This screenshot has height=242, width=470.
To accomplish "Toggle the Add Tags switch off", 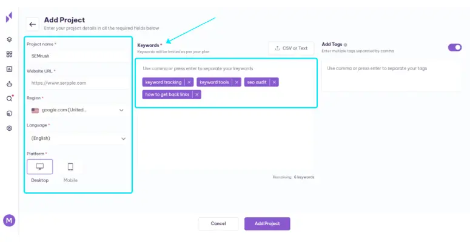I will pos(455,48).
